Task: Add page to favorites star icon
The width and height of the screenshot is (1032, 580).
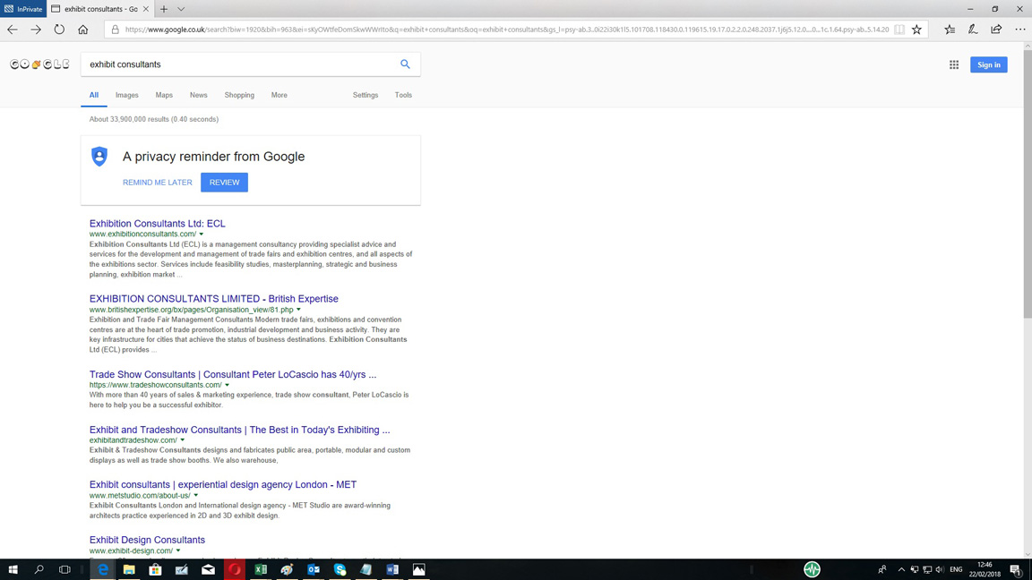Action: (916, 30)
